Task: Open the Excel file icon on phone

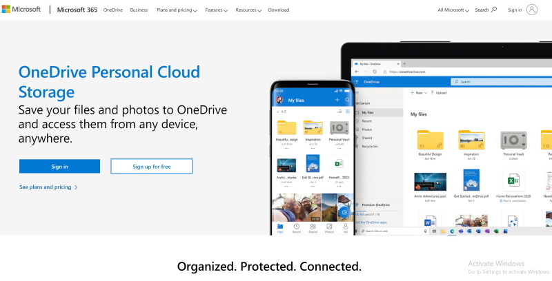Action: point(339,164)
